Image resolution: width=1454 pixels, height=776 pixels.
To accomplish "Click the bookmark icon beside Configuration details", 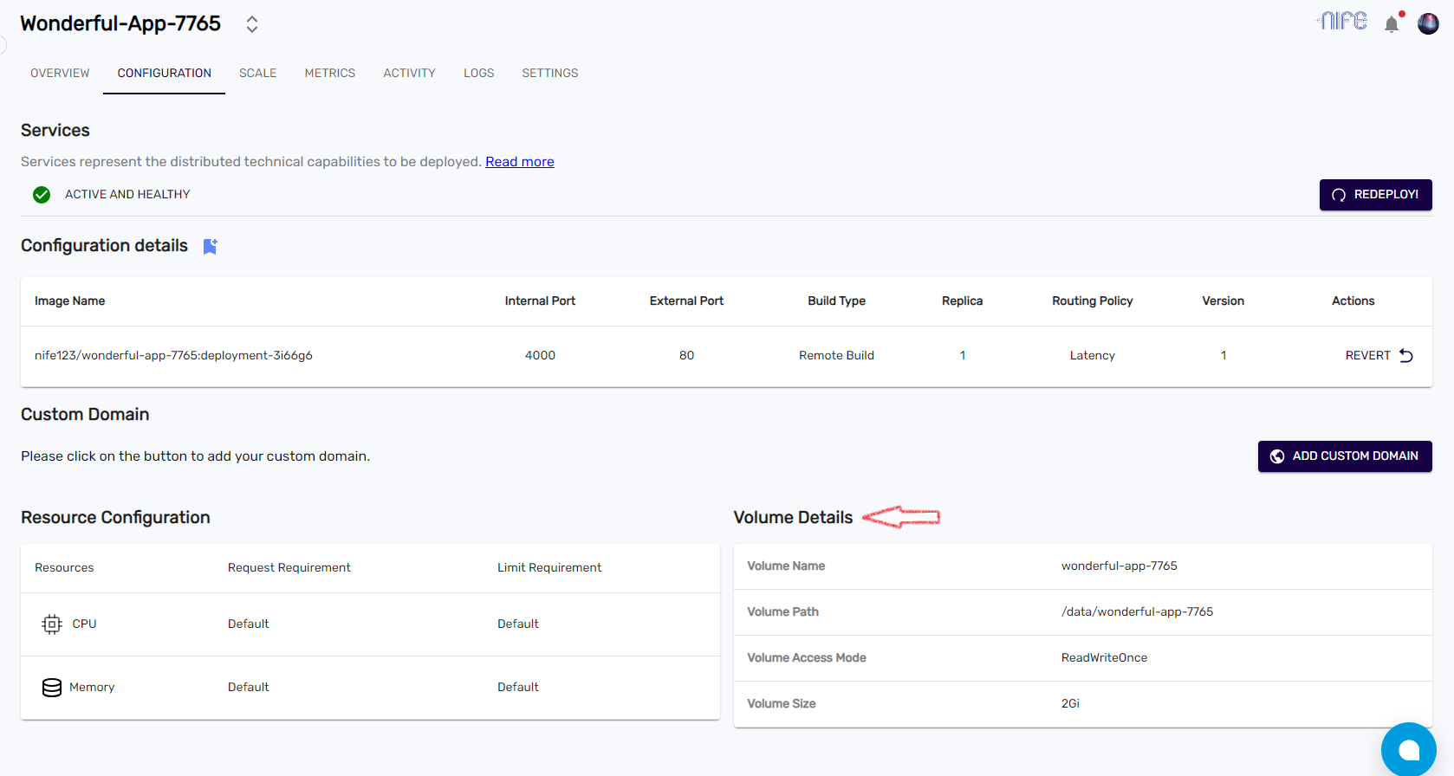I will click(210, 247).
